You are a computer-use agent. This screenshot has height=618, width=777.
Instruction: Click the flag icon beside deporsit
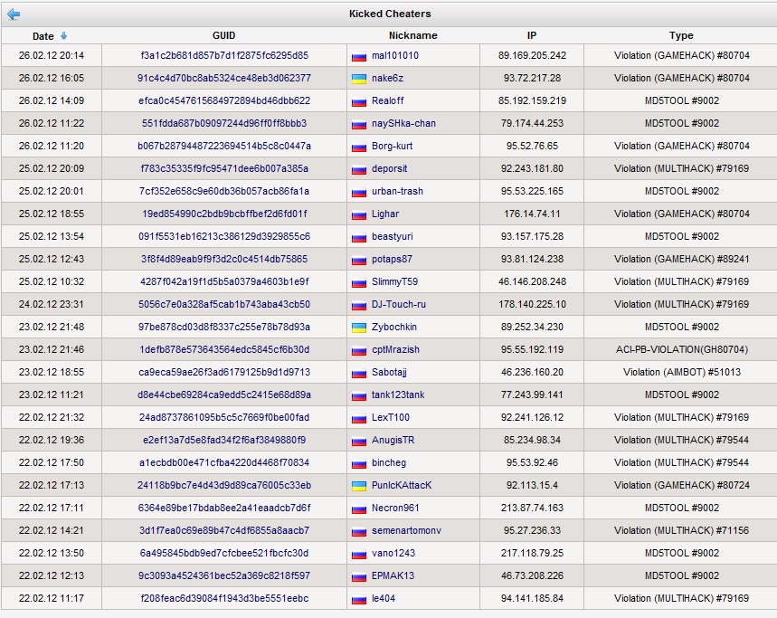(x=359, y=169)
